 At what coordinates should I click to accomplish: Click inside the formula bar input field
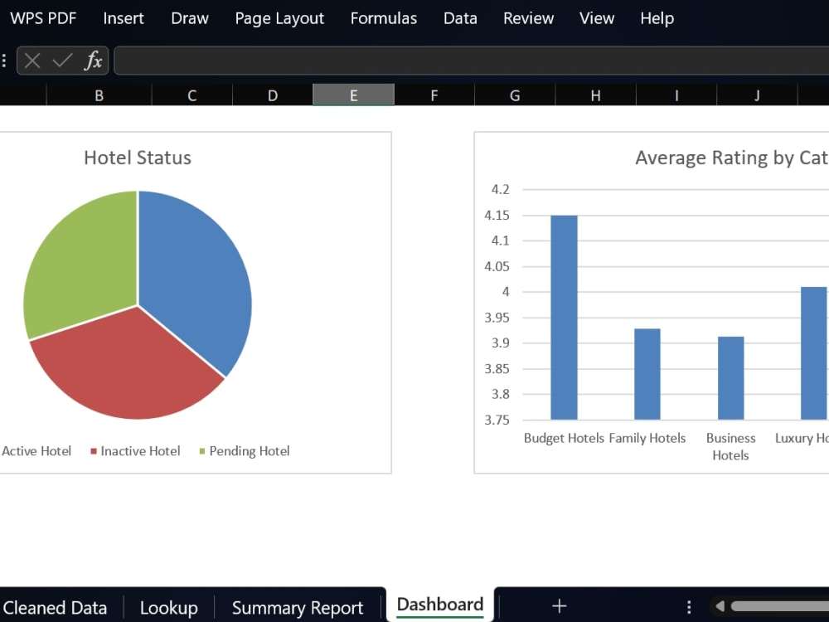(472, 61)
